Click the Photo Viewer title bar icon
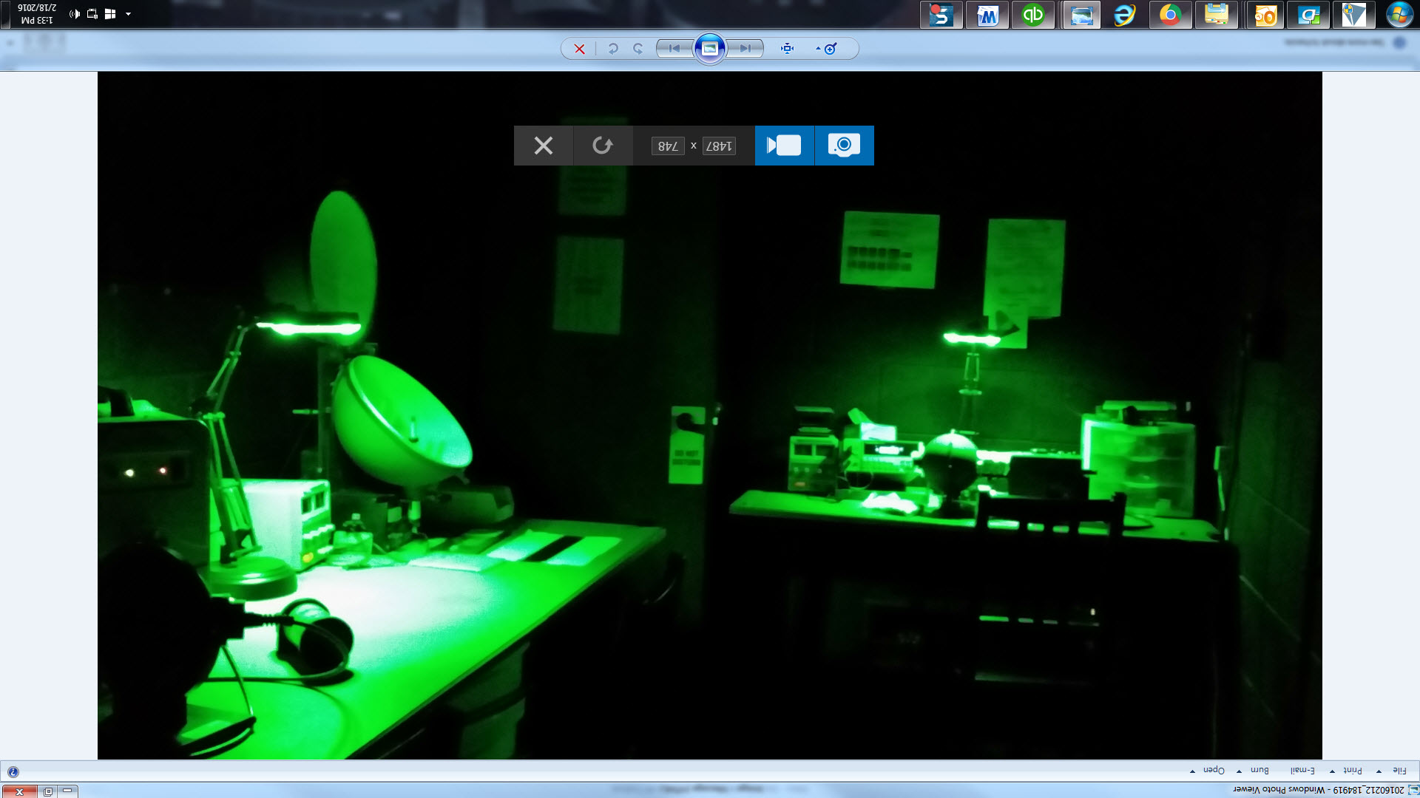 click(1413, 790)
